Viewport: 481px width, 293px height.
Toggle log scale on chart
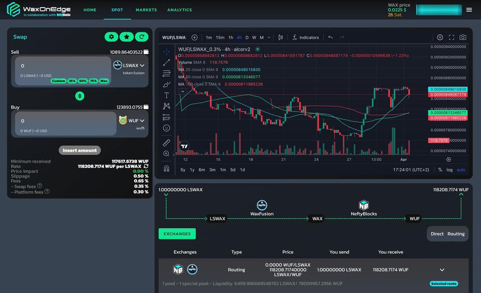coord(449,170)
